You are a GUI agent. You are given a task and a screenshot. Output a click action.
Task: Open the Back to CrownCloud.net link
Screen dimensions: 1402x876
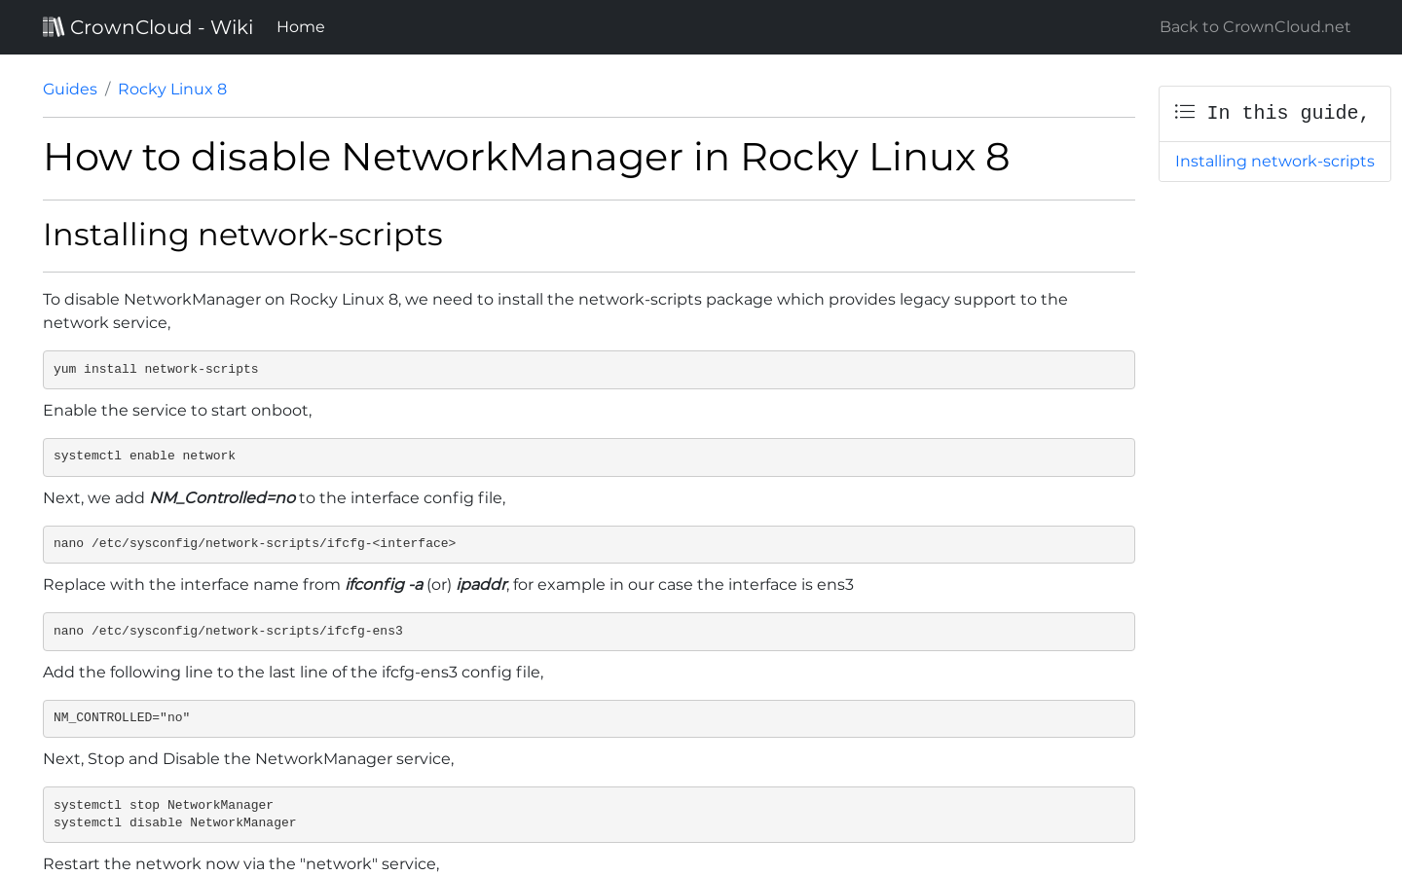pos(1254,27)
